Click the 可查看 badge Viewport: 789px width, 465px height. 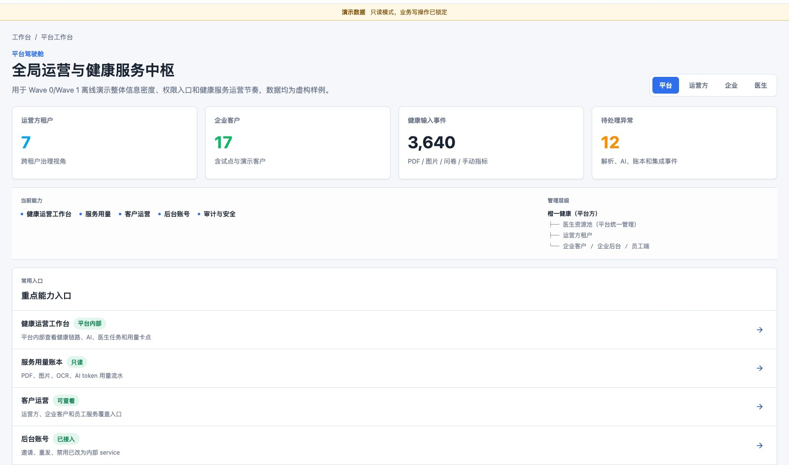pos(66,400)
